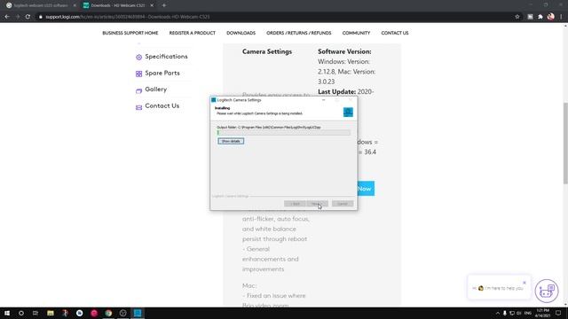
Task: Open the taskbar clock and date
Action: coord(542,313)
